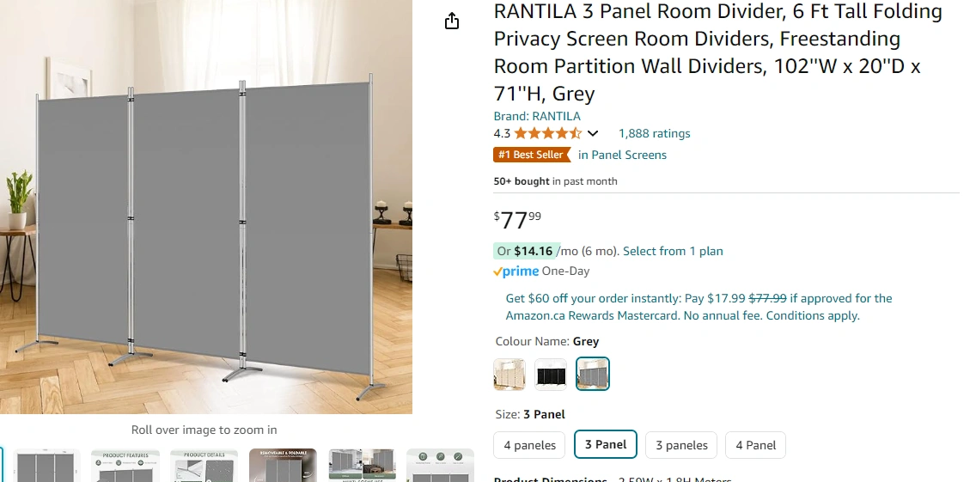Choose the '3 Panel' size option
The image size is (970, 482).
pos(606,444)
